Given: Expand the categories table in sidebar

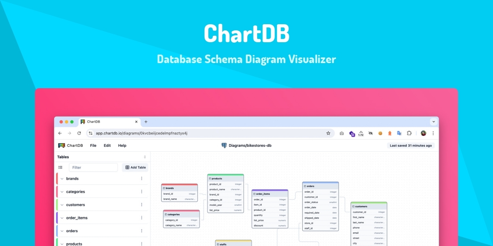Looking at the screenshot, I should [x=62, y=191].
